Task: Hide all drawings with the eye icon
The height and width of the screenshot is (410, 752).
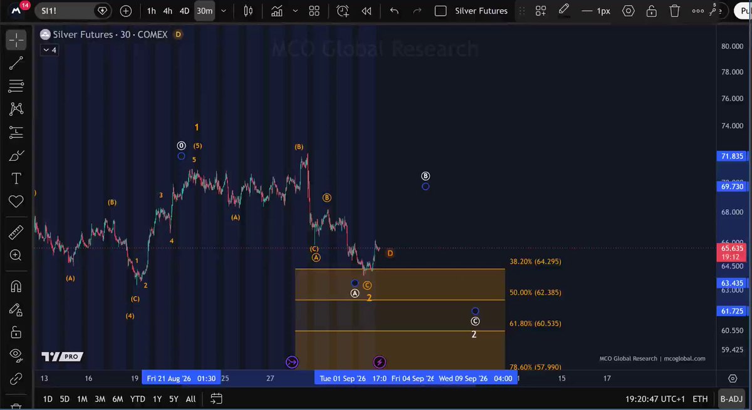Action: pyautogui.click(x=16, y=354)
